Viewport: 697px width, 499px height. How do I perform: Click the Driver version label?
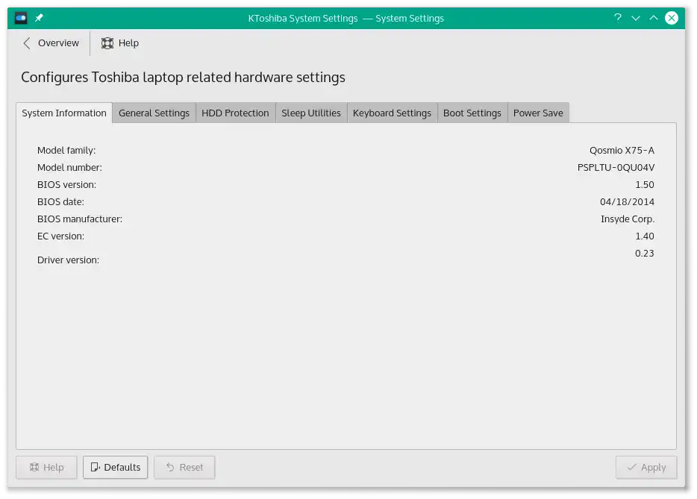click(x=68, y=260)
